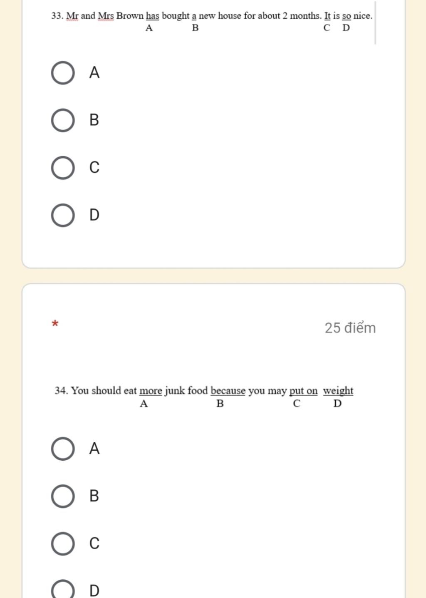Choose radio circle A for question 34
426x598 pixels.
pos(63,449)
